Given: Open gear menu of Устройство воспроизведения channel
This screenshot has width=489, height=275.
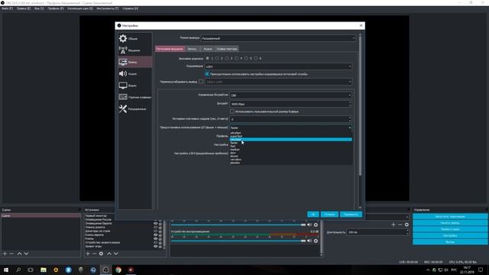Looking at the screenshot, I should [316, 241].
